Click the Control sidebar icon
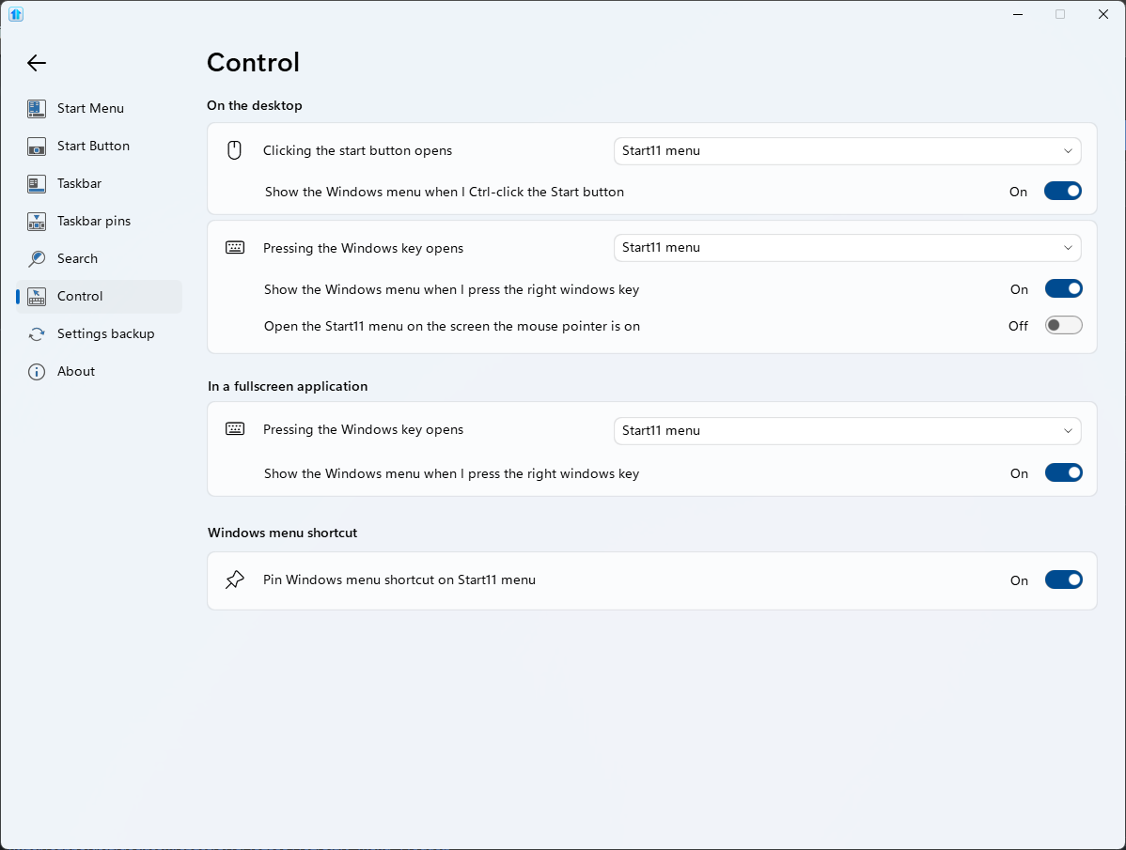Screen dimensions: 1126x850 click(x=37, y=296)
